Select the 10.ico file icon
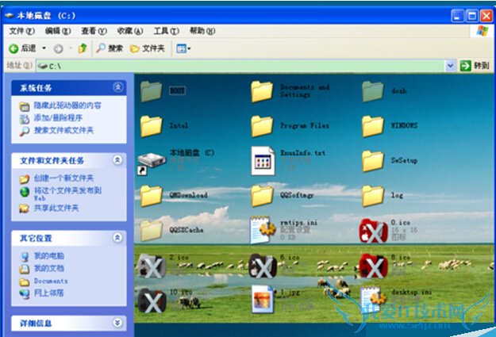Viewport: 496px width, 337px height. pyautogui.click(x=152, y=301)
